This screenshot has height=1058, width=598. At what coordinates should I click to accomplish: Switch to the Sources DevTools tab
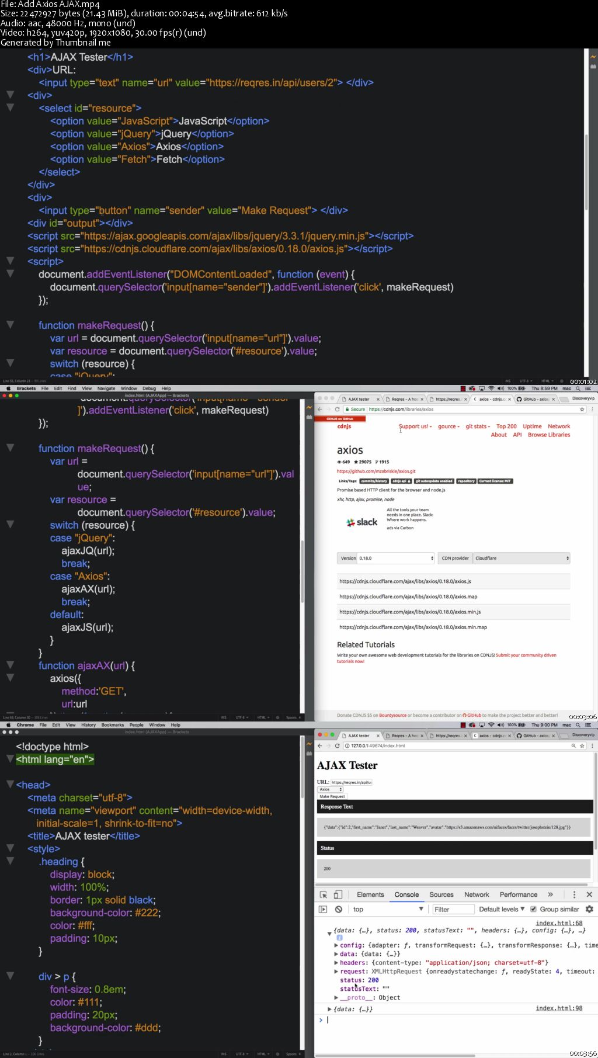(441, 894)
